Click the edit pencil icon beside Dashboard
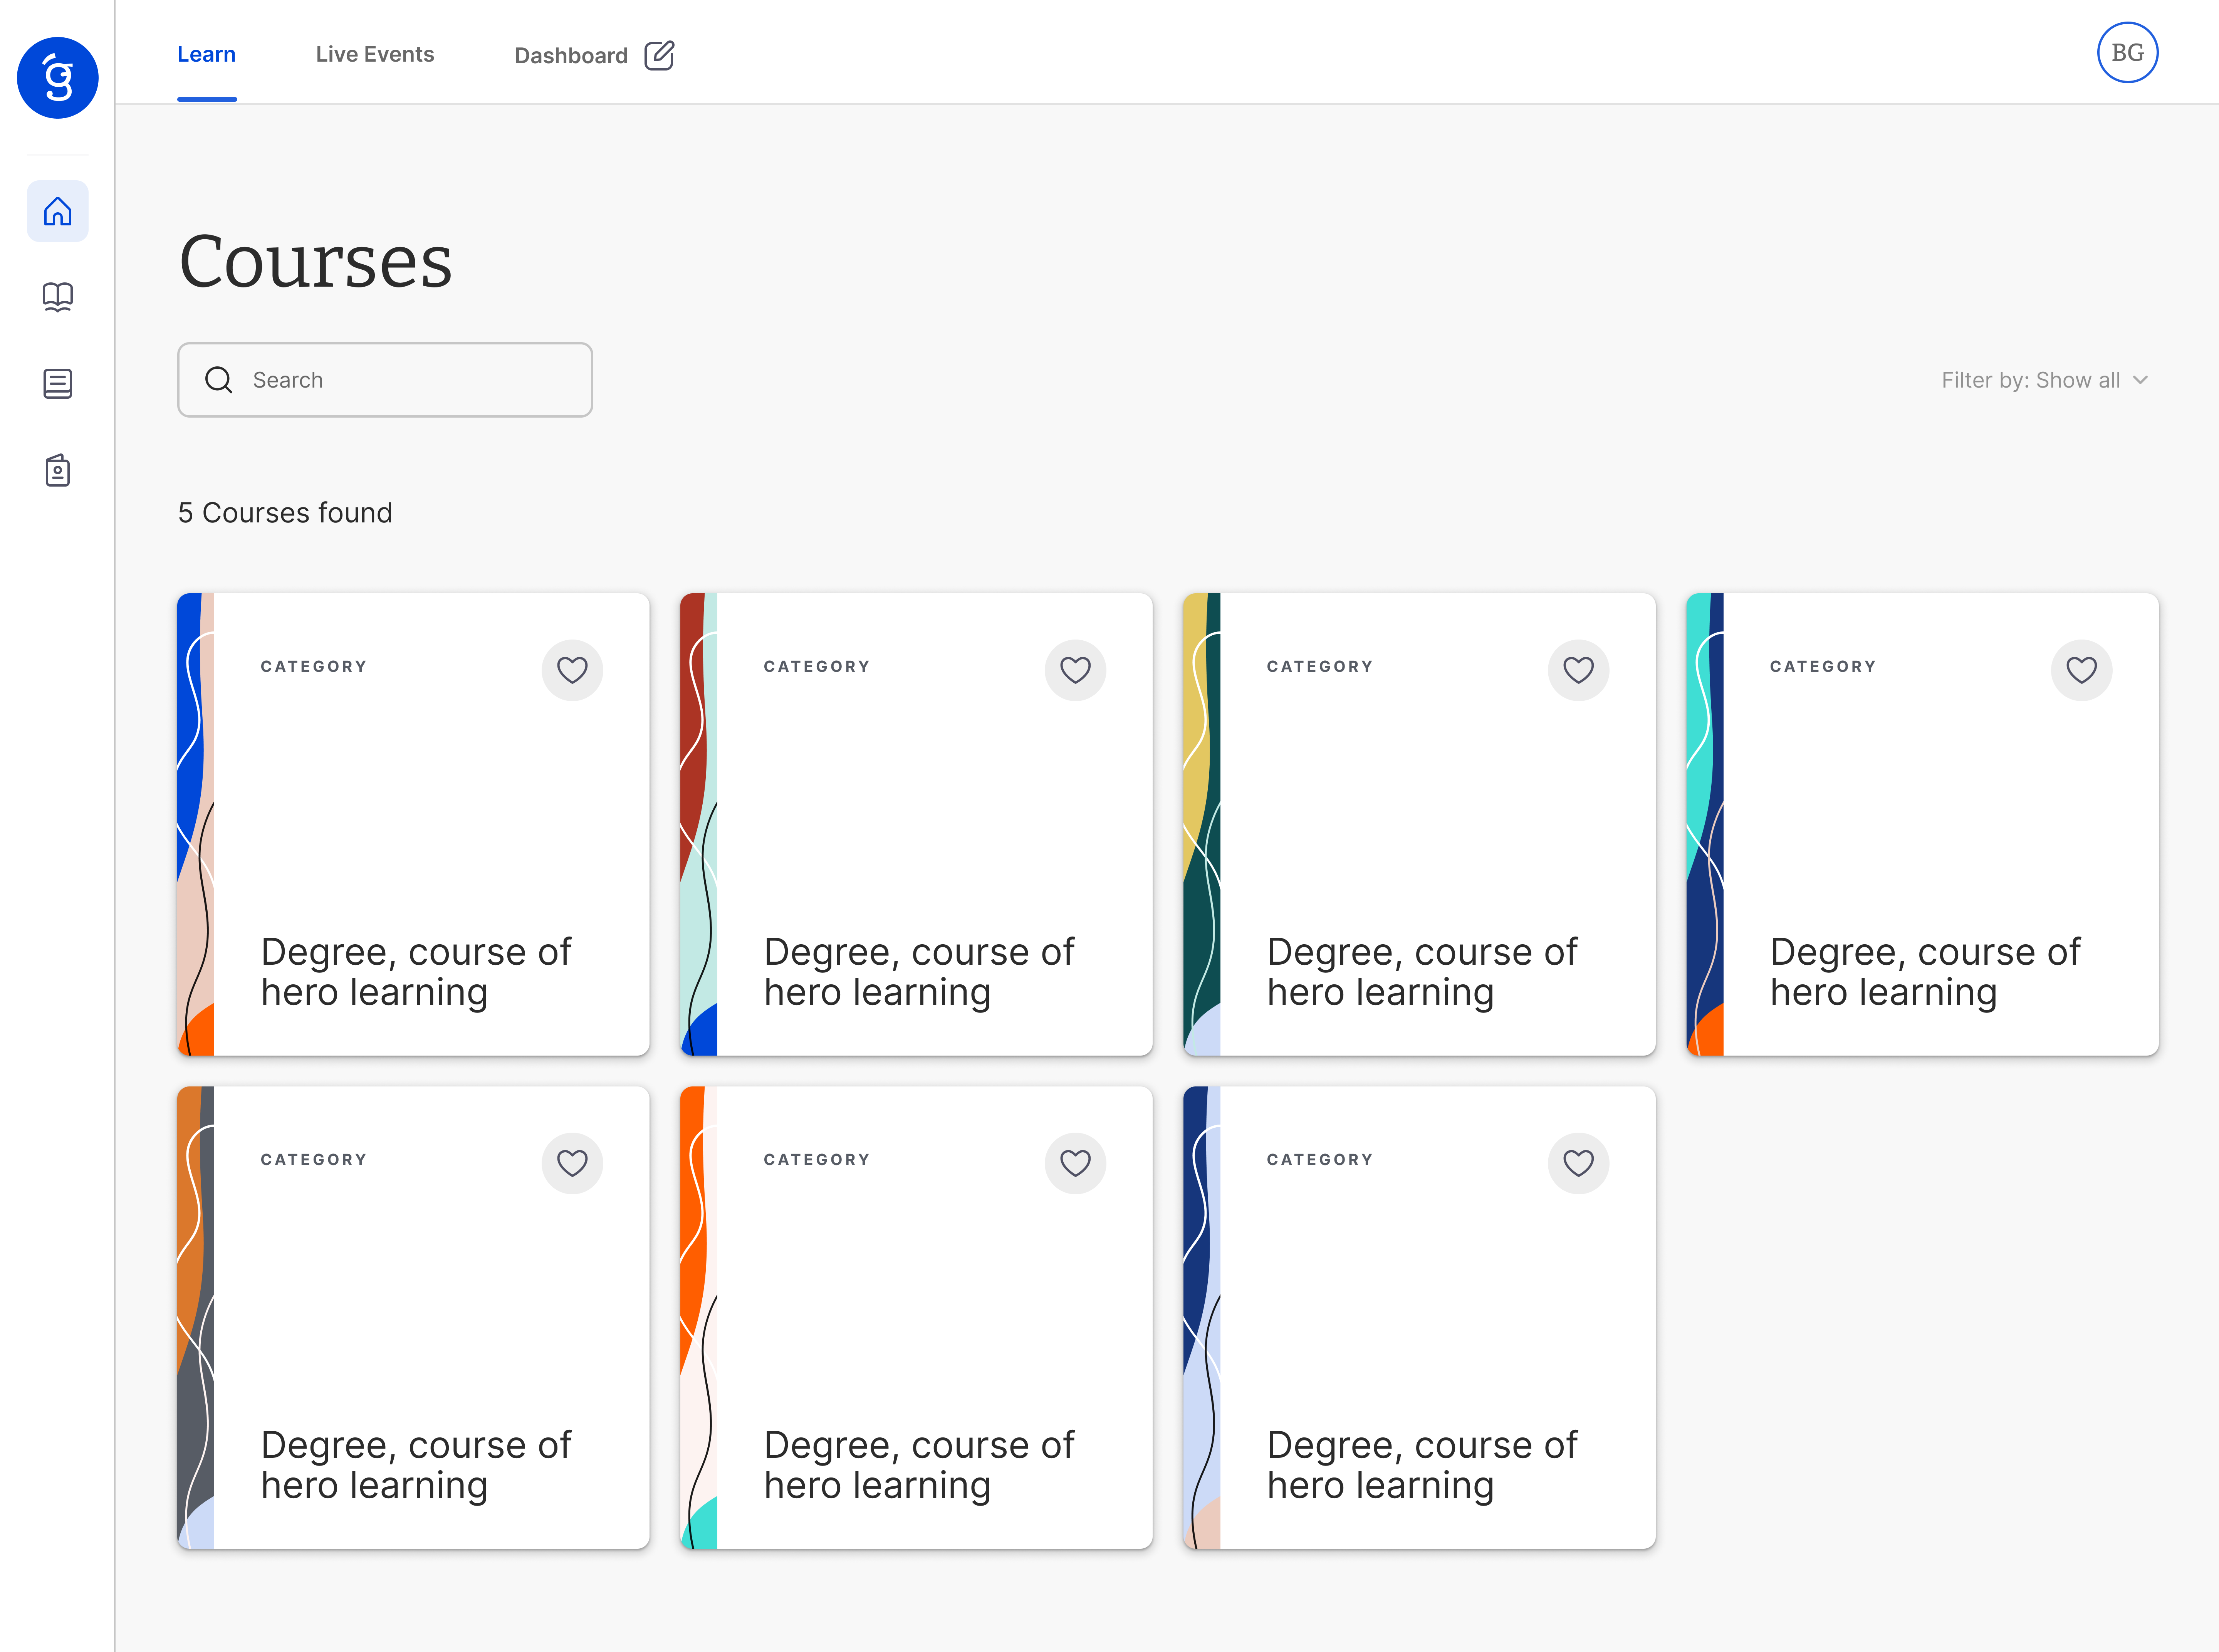 click(659, 55)
